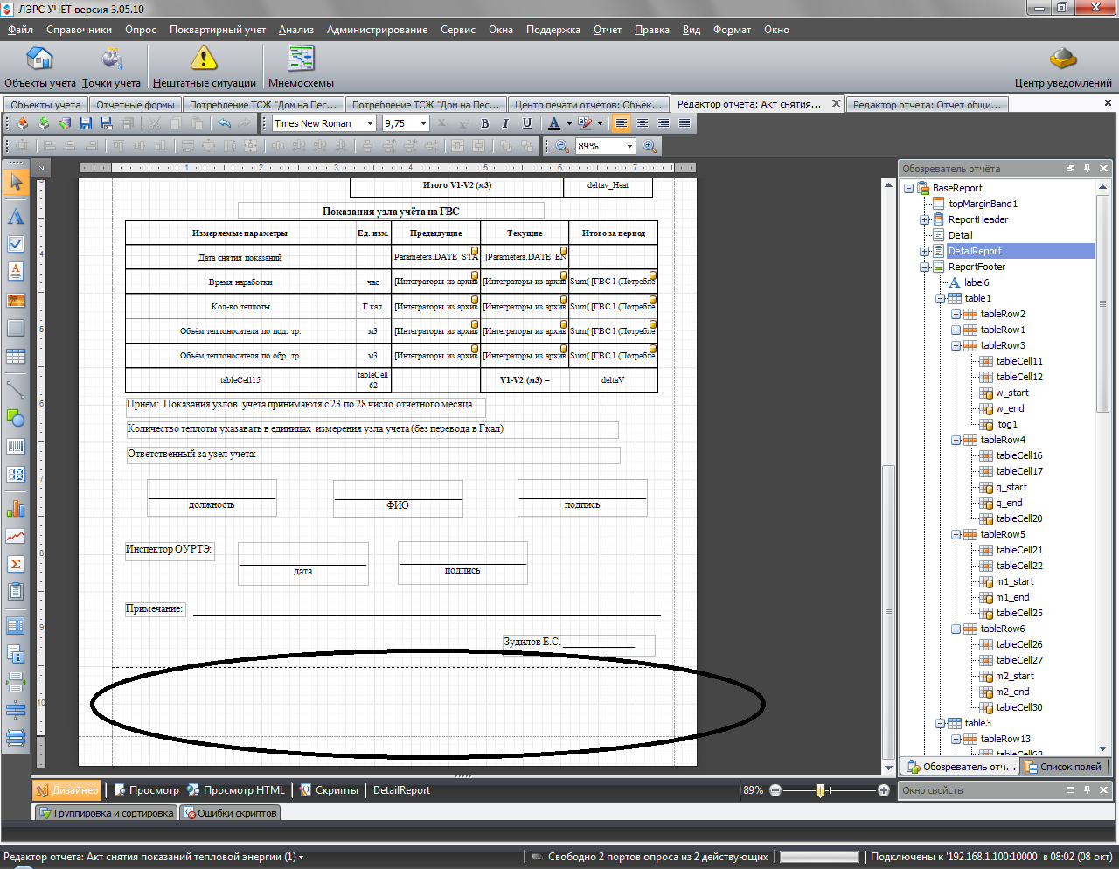1119x869 pixels.
Task: Switch to the Отчетные формы tab
Action: tap(135, 104)
